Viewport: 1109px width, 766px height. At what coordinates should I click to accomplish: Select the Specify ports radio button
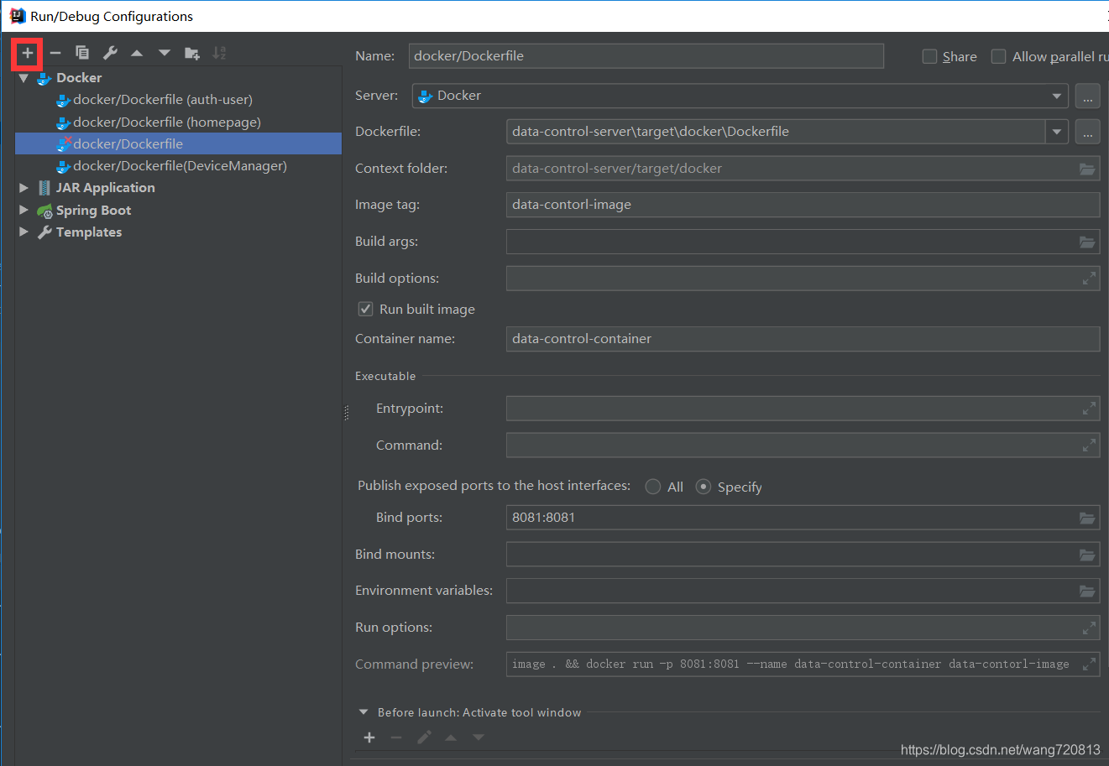coord(704,487)
